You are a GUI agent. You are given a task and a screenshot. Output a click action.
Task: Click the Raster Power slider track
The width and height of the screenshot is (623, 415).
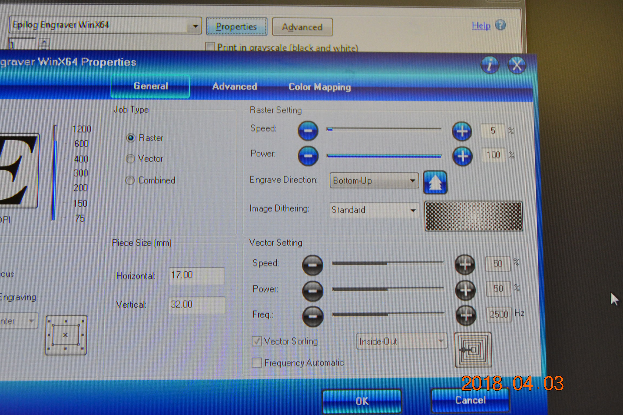pos(384,155)
